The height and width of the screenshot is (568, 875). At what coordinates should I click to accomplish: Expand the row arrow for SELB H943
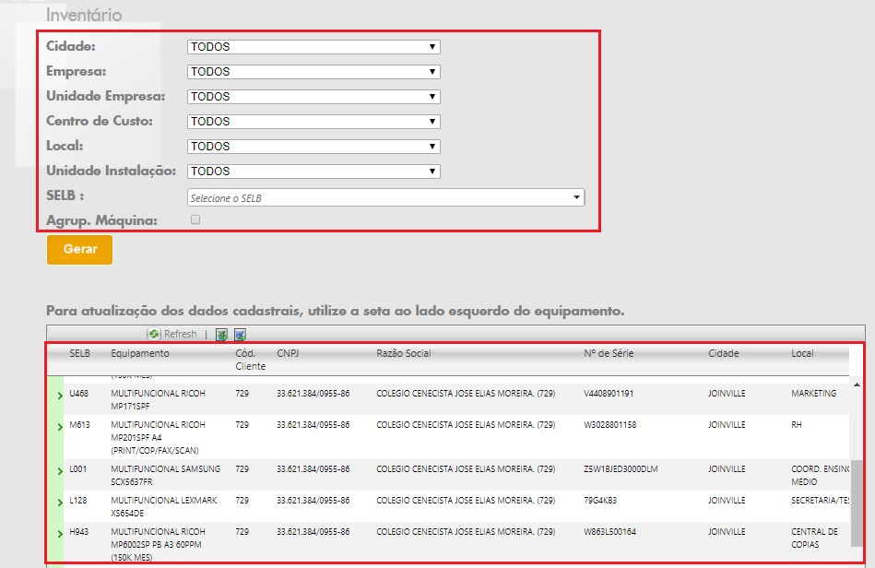pos(60,534)
